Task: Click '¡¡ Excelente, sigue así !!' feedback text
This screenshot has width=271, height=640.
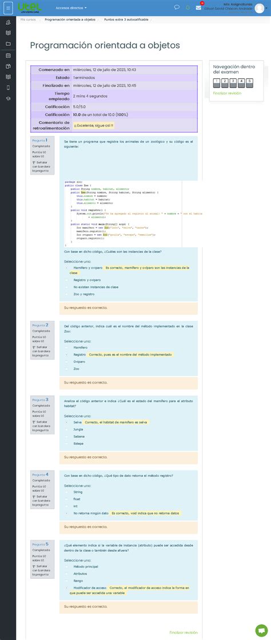Action: 94,125
